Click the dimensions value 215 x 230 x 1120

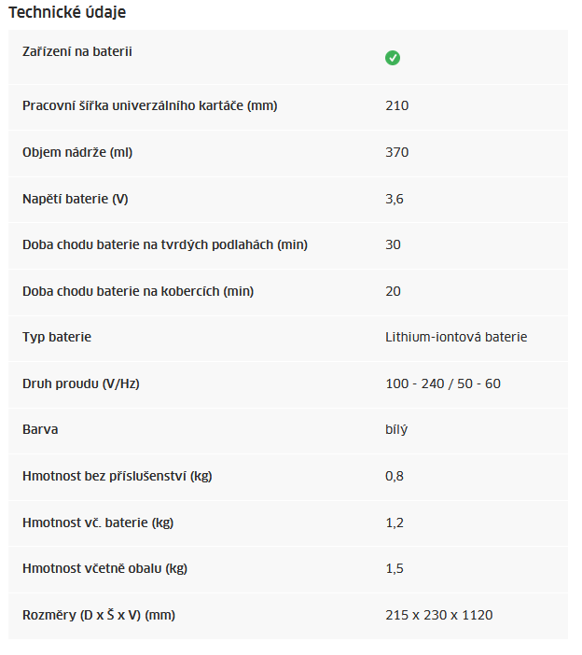(x=438, y=615)
